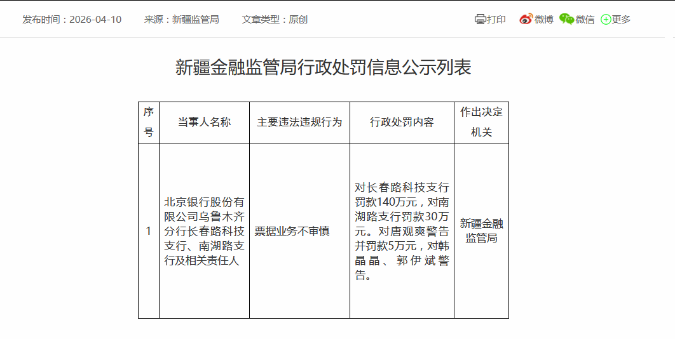Image resolution: width=675 pixels, height=339 pixels.
Task: Click the 微信 text link
Action: coord(585,19)
